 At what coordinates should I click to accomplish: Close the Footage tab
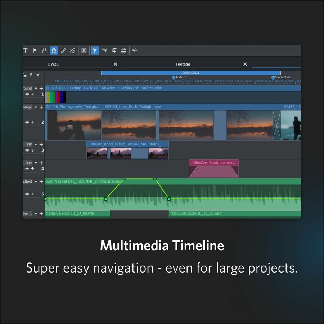point(245,64)
